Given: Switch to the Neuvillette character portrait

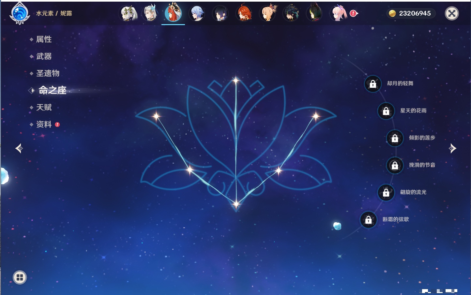Looking at the screenshot, I should click(150, 13).
